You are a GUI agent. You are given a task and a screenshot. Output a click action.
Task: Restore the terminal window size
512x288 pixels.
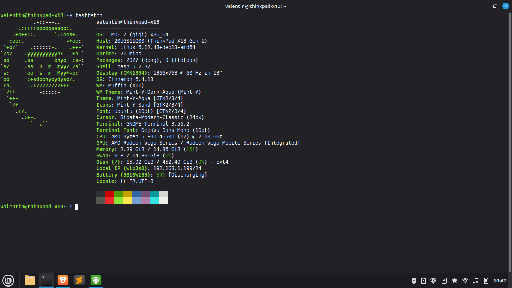[495, 6]
